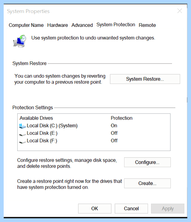Go to the Advanced tab

coord(82,25)
